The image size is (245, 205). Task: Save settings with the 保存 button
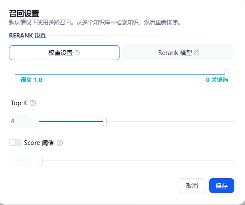[x=222, y=186]
